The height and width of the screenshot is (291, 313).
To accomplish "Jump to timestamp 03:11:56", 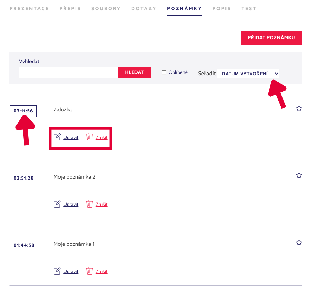I will click(x=23, y=111).
